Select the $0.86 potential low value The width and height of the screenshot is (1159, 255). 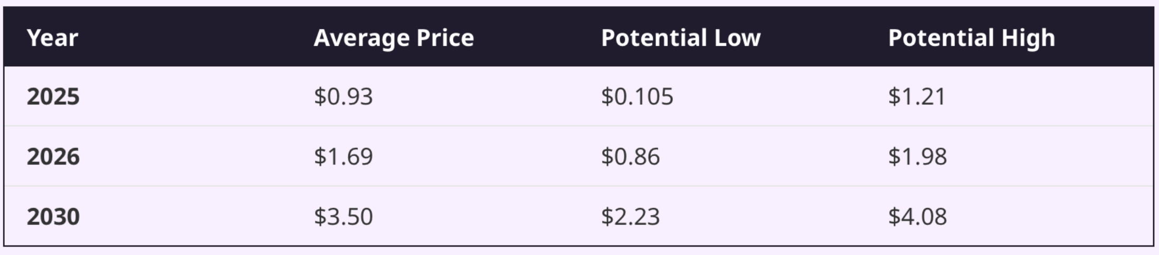point(630,156)
